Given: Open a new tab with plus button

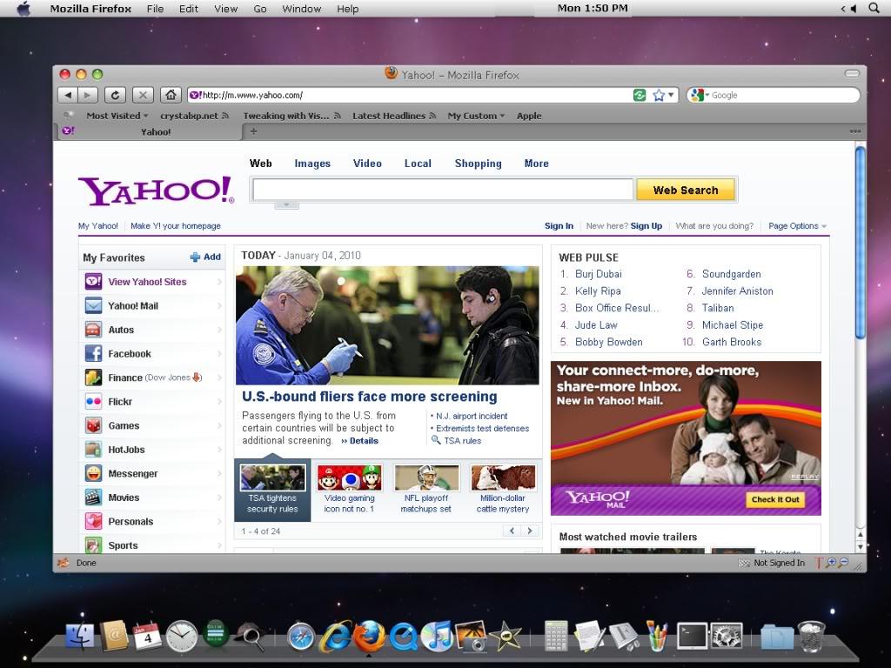Looking at the screenshot, I should 253,131.
